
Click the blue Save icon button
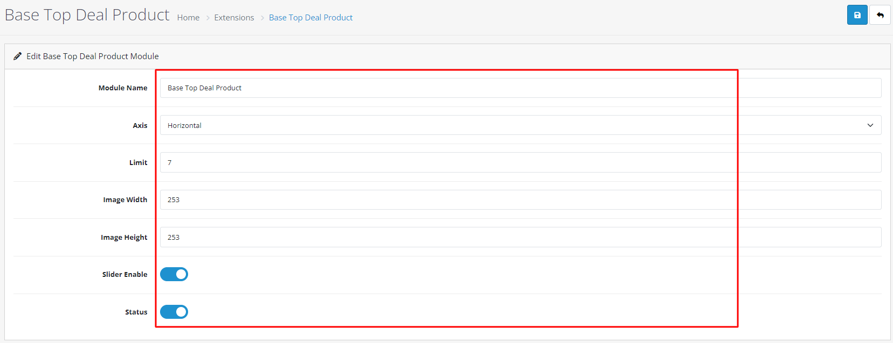(x=857, y=15)
